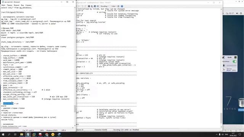Open the Справка menu in Notepad
Screen dimensions: 244x137
pos(28,5)
